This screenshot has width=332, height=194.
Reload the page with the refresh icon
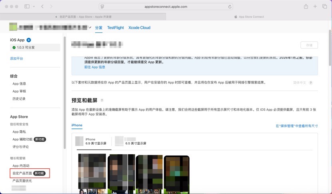click(230, 6)
